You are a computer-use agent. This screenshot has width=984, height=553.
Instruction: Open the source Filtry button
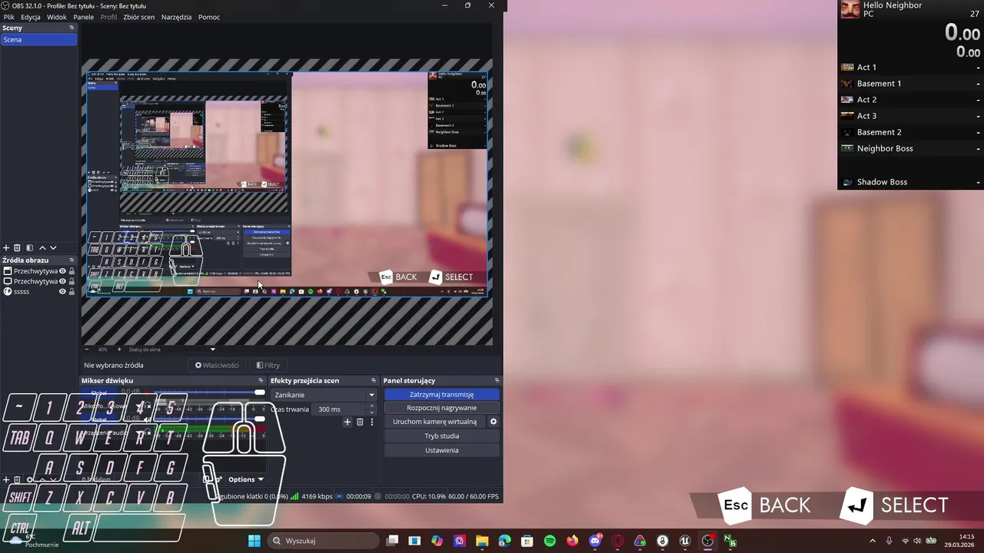(x=268, y=366)
